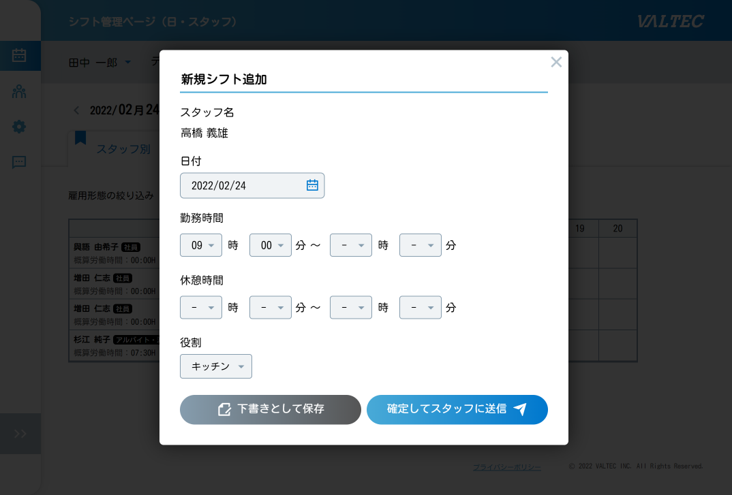Open work end hour dropdown

pos(351,245)
